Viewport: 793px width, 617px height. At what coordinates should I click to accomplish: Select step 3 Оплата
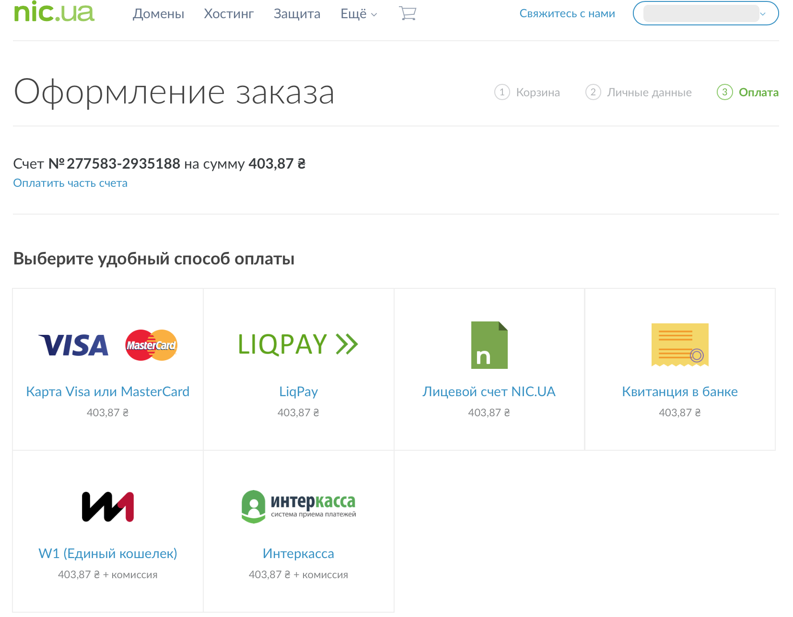747,92
